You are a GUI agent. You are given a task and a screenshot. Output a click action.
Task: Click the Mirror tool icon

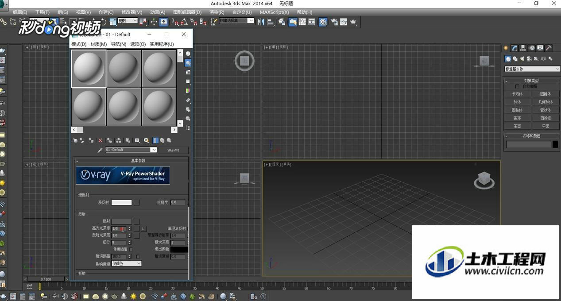(x=261, y=22)
